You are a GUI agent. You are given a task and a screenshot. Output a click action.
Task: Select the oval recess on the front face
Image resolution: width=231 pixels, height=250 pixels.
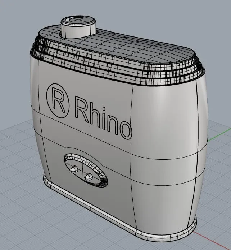click(86, 170)
